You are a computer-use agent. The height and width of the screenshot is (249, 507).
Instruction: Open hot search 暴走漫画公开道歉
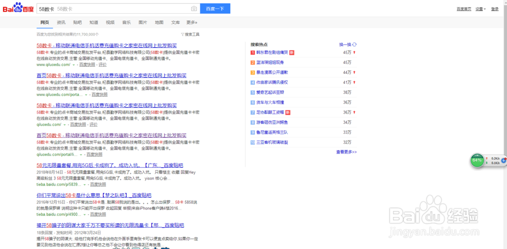[272, 73]
